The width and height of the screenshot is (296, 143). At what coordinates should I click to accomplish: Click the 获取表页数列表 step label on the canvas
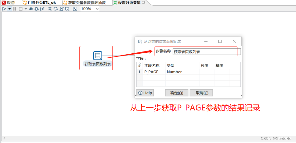(x=98, y=64)
